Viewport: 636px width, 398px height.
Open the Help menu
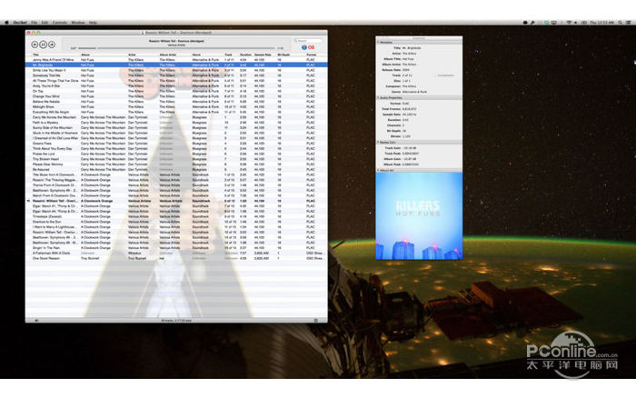(93, 23)
